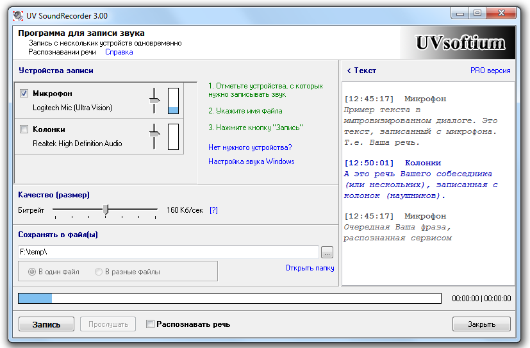Click the Битрейт quality slider handle
Viewport: 530px width, 348px height.
(x=106, y=209)
